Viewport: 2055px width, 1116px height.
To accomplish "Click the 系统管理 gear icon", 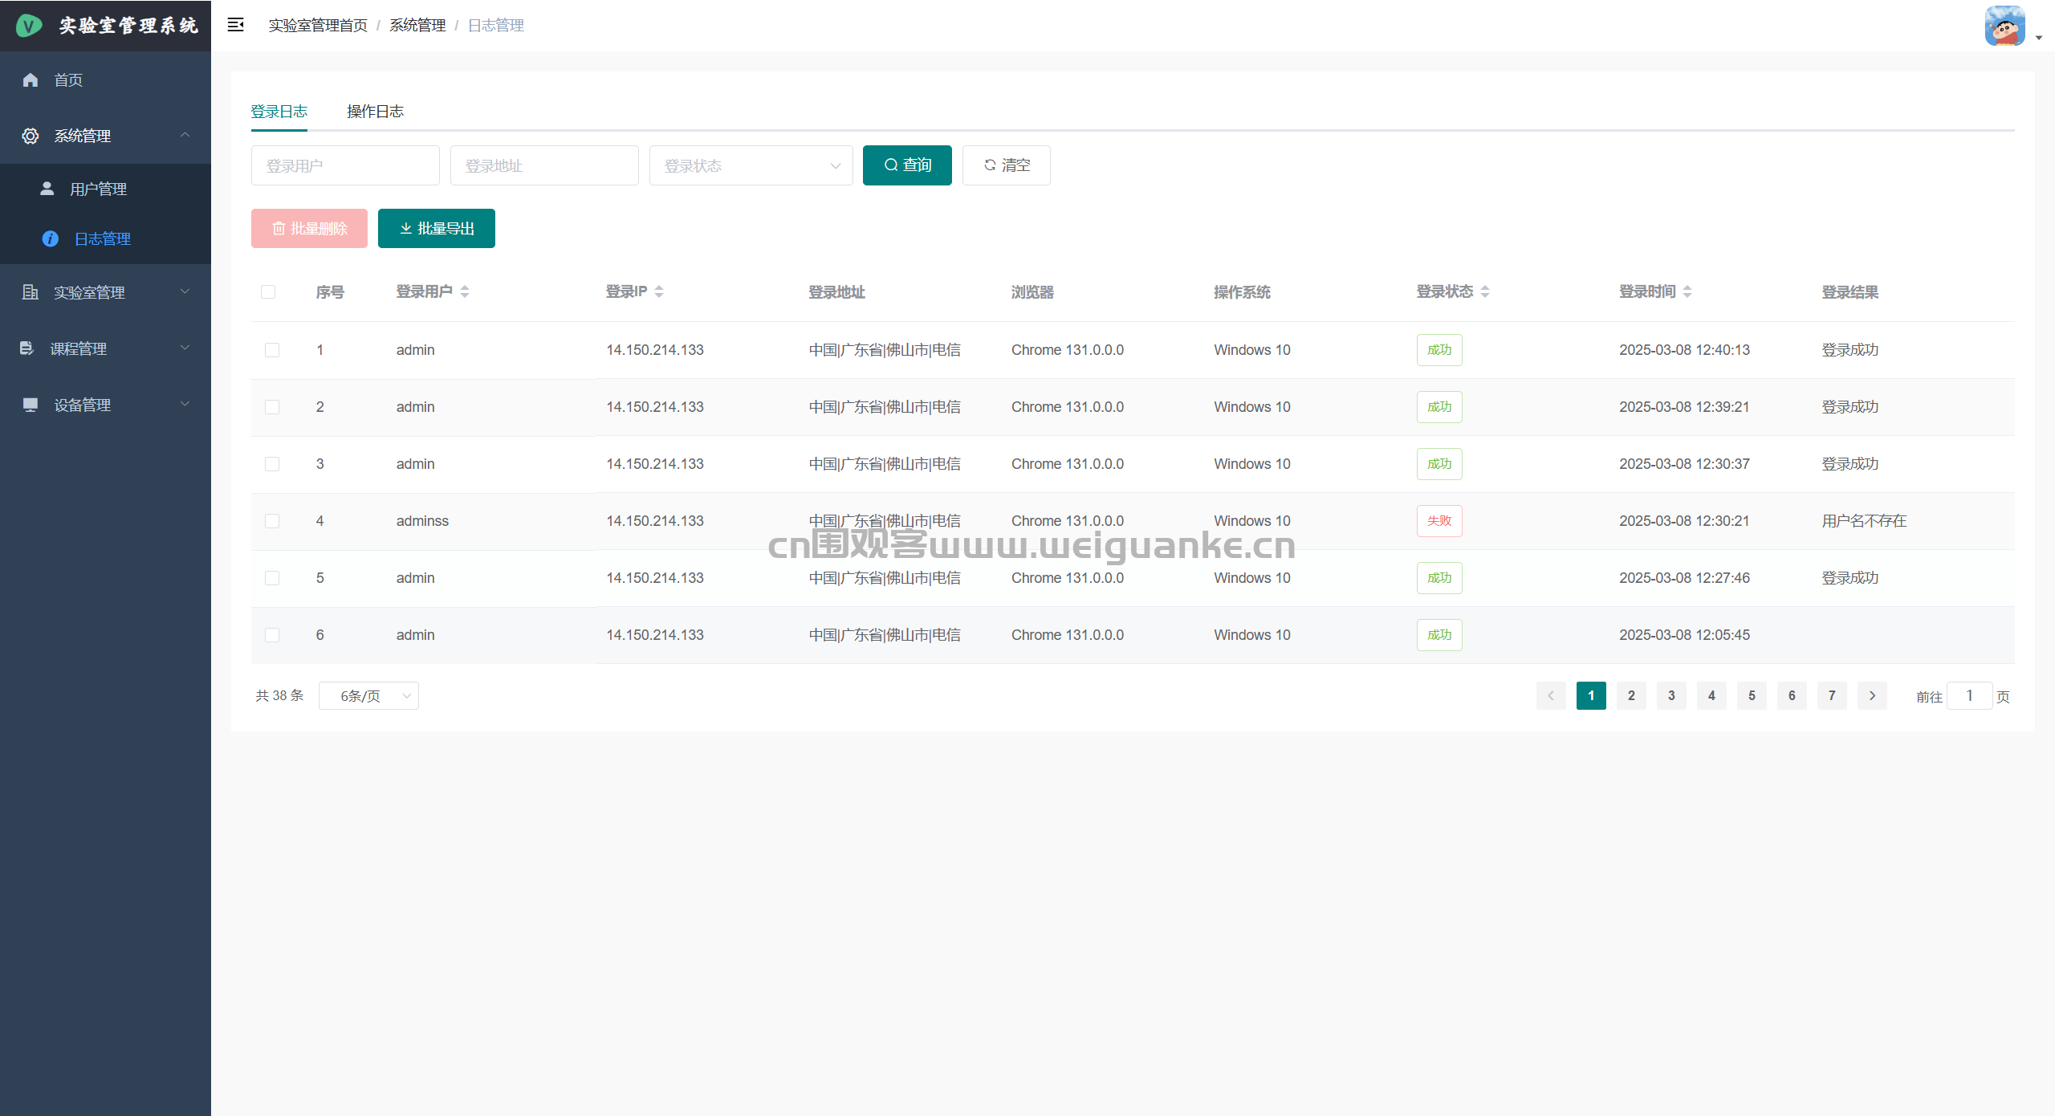I will pos(31,136).
